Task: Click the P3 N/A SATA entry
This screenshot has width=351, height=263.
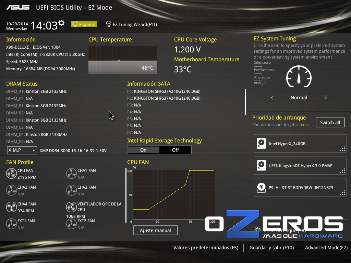Action: coord(134,105)
